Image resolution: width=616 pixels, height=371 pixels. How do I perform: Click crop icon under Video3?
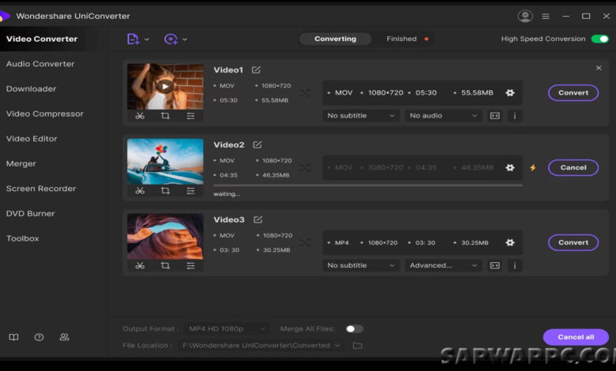click(x=165, y=266)
